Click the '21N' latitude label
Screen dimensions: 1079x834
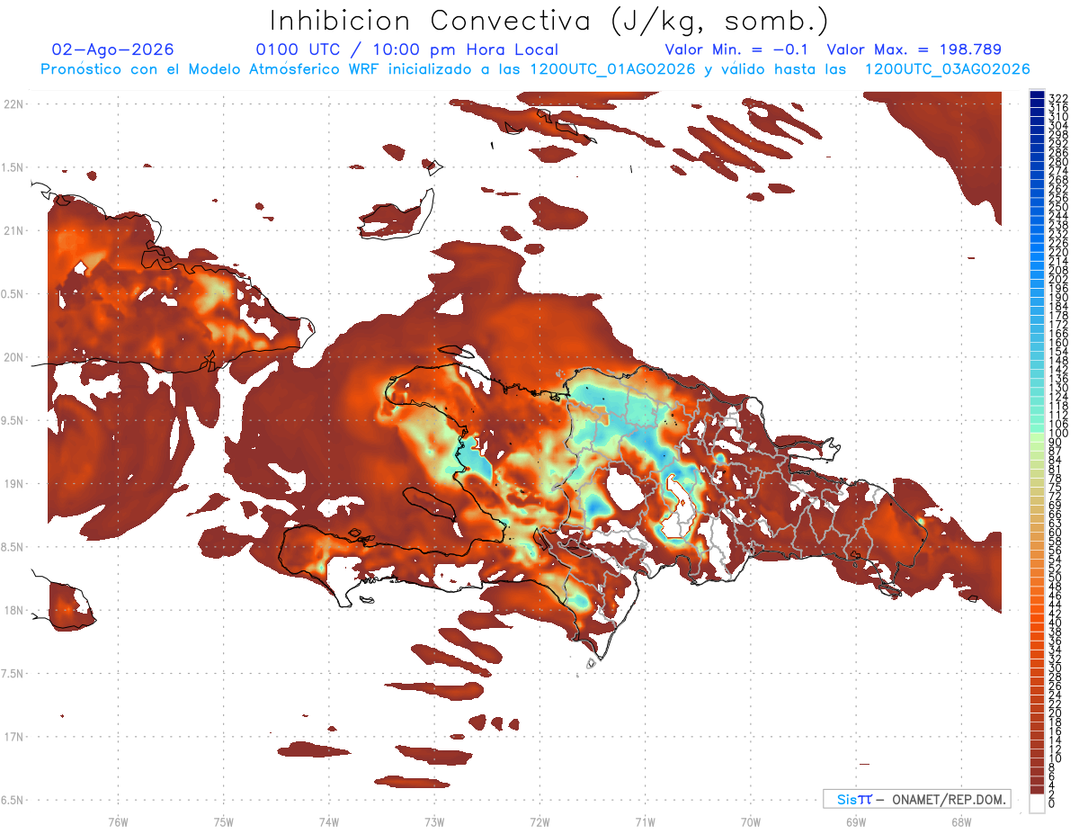coord(13,231)
